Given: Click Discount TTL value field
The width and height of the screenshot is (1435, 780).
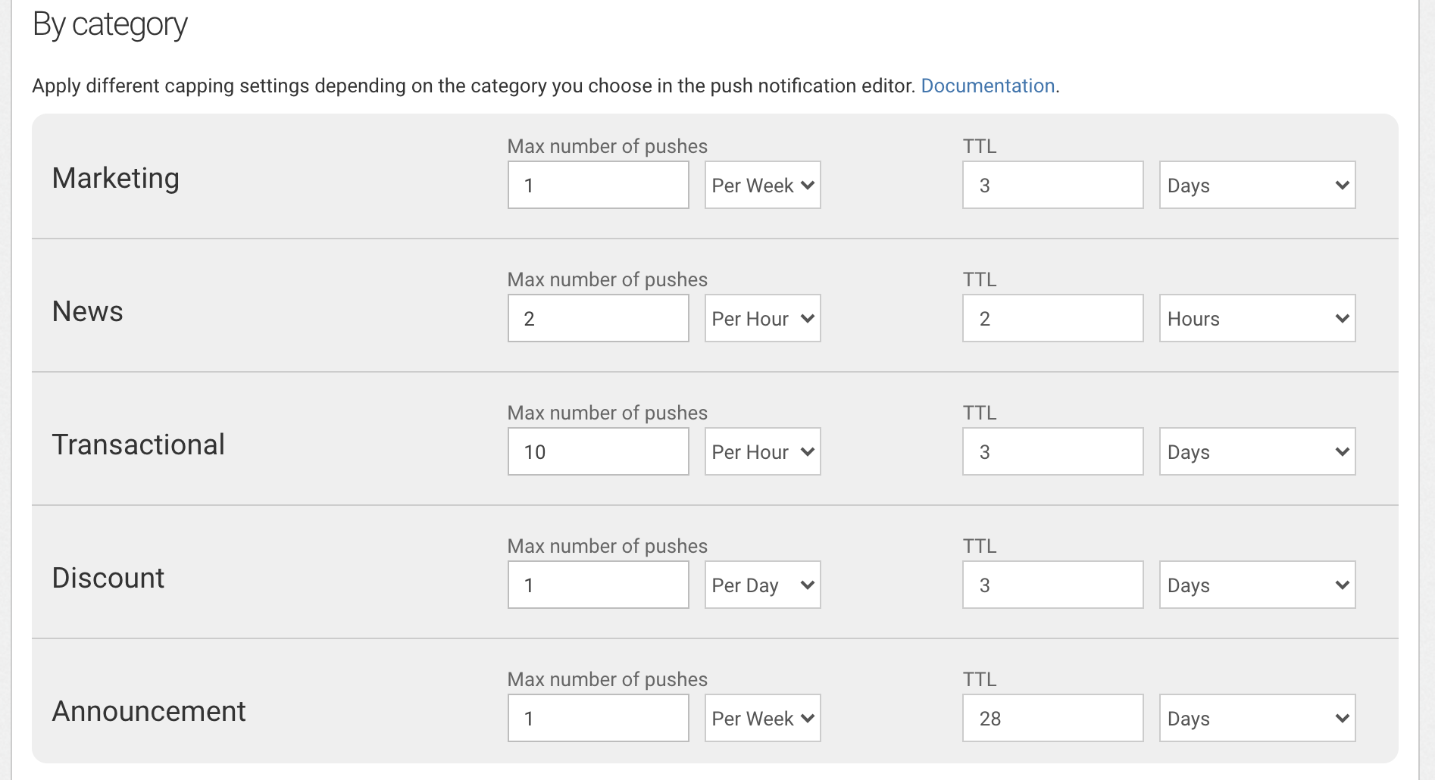Looking at the screenshot, I should (x=1052, y=585).
